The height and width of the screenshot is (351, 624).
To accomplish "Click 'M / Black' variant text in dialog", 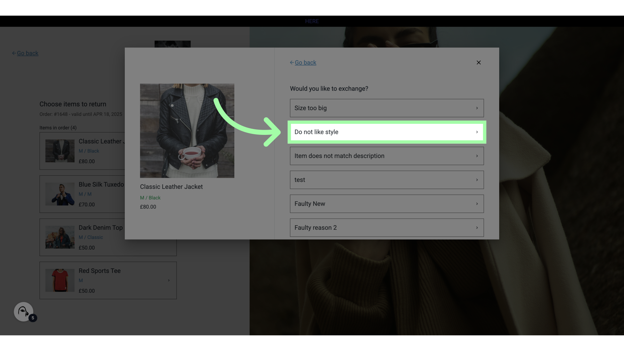I will pos(150,198).
